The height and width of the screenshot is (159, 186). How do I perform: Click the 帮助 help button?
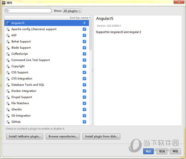pyautogui.click(x=175, y=151)
